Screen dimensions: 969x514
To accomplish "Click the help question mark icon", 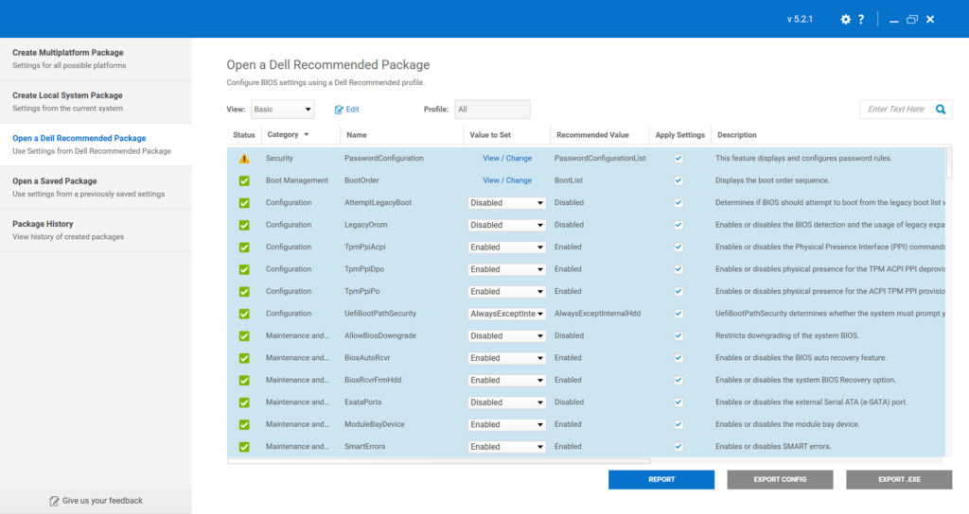I will (x=861, y=20).
